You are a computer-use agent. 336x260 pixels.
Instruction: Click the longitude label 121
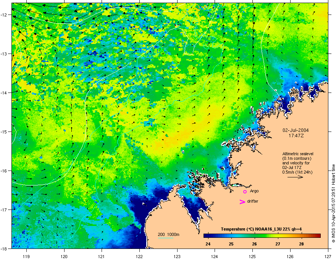[102, 257]
